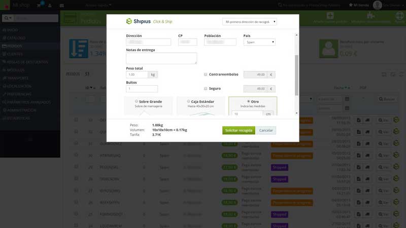
Task: Tick the checkbox of order row 33
Action: click(x=76, y=120)
